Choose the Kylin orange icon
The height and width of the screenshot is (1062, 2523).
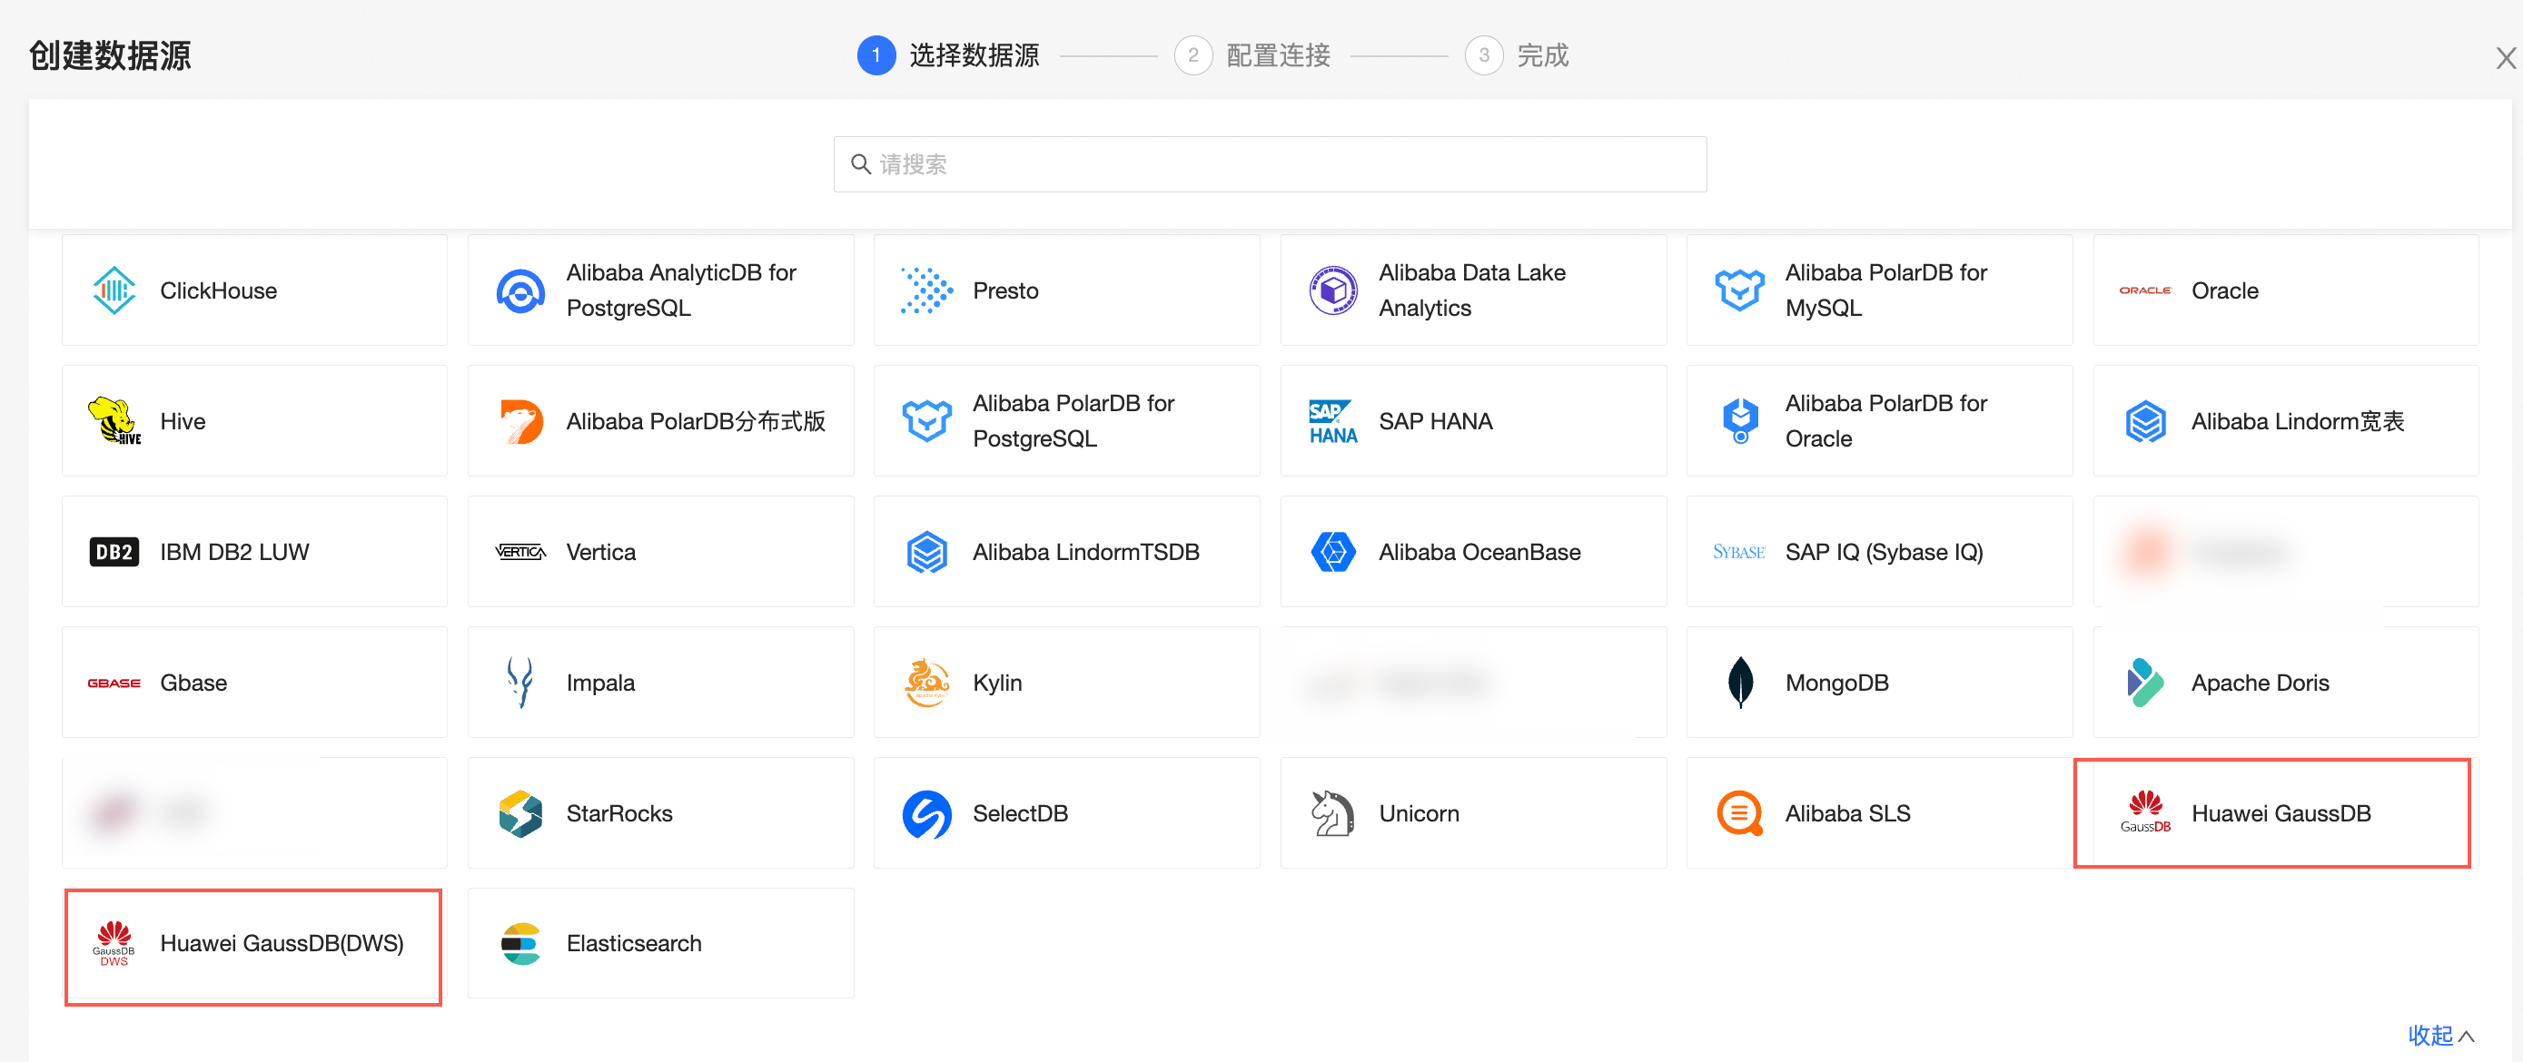926,683
